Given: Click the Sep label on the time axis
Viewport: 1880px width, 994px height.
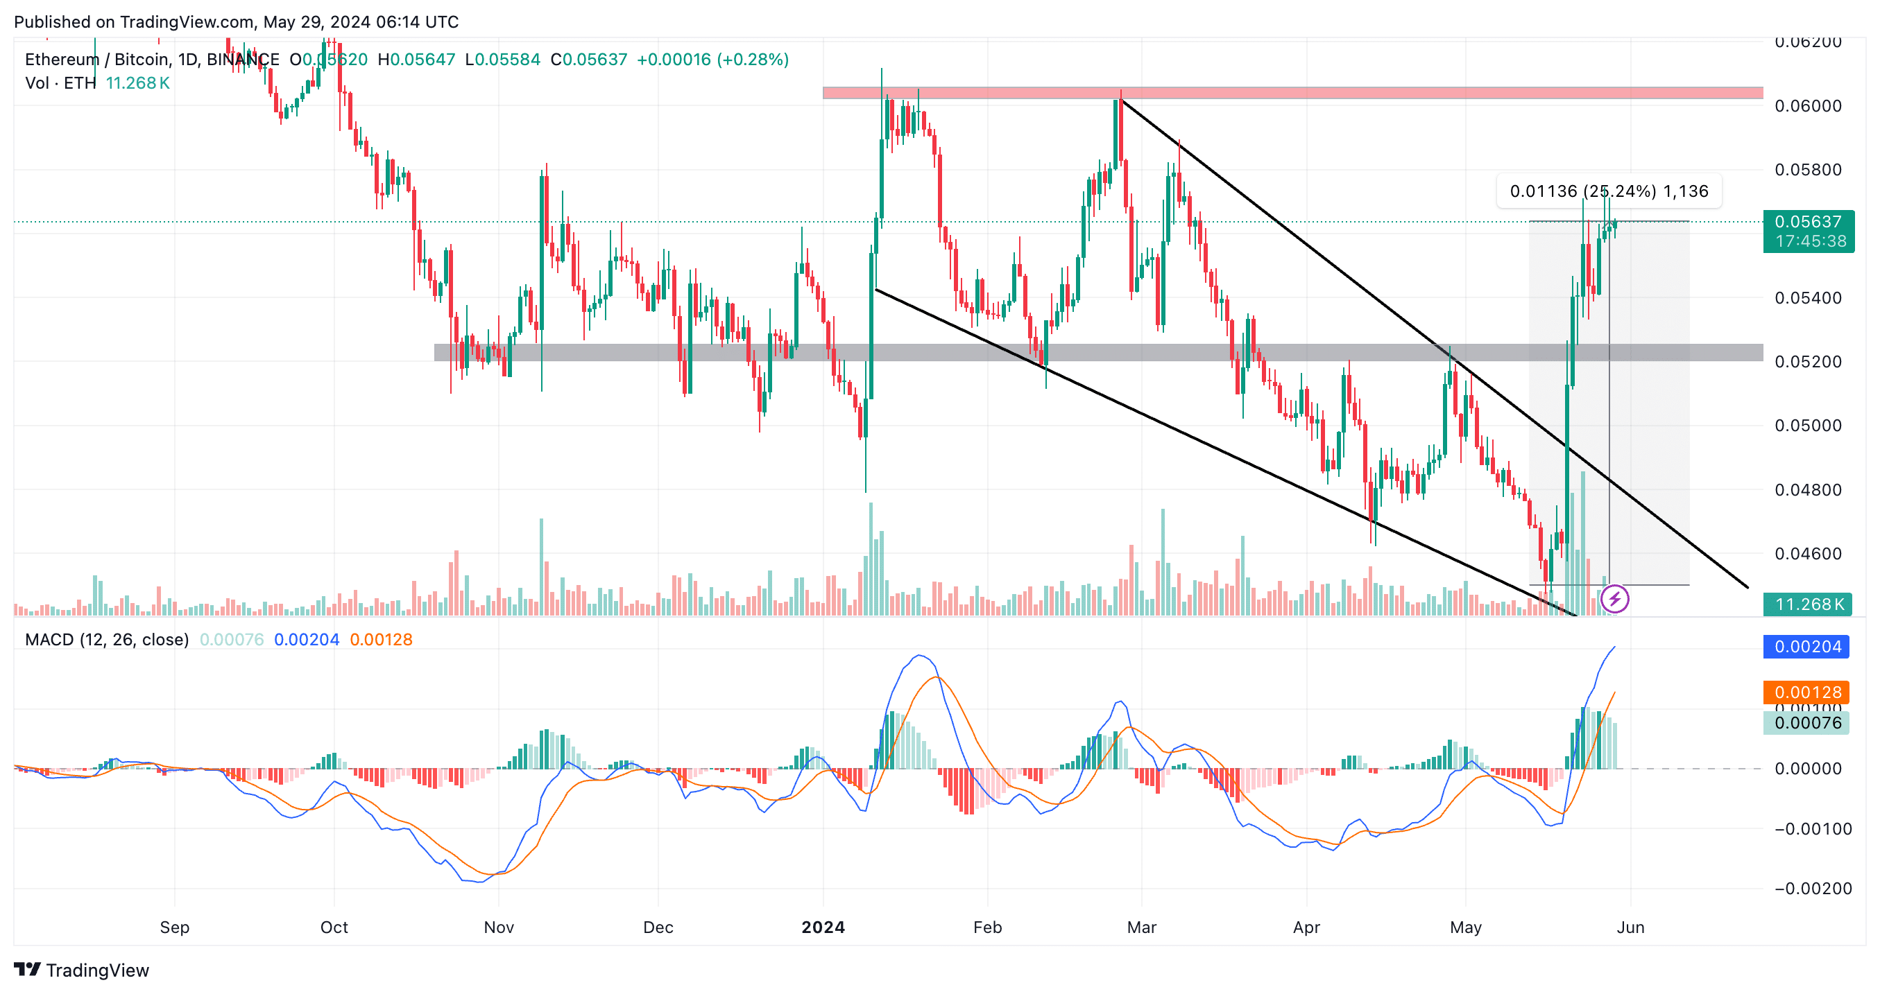Looking at the screenshot, I should pos(174,927).
